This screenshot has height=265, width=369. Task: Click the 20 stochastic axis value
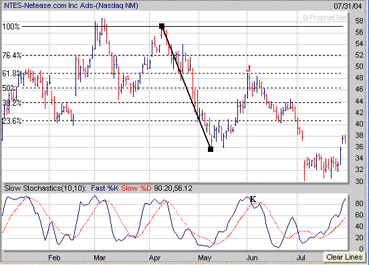[x=359, y=238]
